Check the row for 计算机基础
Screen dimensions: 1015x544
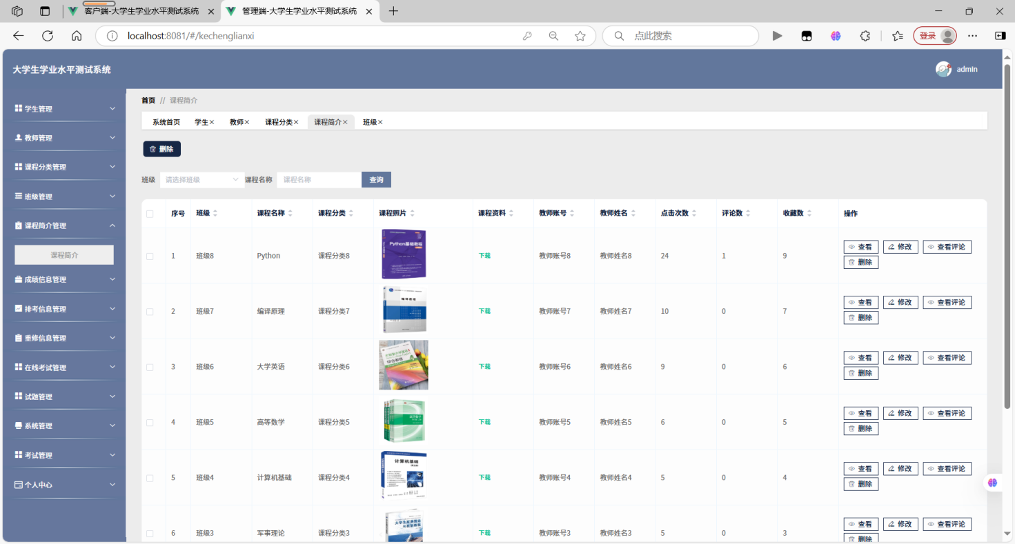(x=150, y=478)
